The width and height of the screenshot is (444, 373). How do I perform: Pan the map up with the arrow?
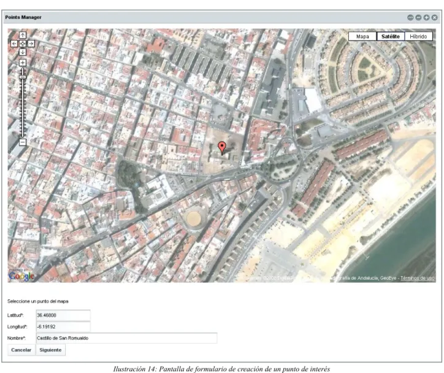[23, 35]
